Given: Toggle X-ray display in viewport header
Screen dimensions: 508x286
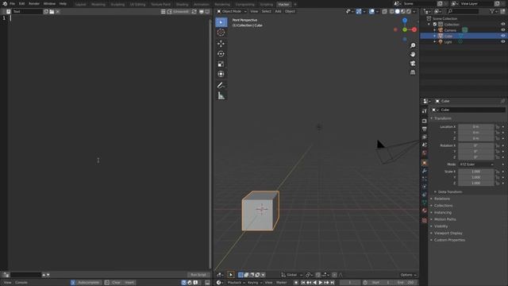Looking at the screenshot, I should pos(384,12).
